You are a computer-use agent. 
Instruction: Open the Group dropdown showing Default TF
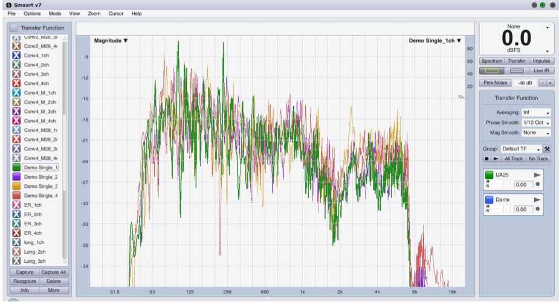521,149
